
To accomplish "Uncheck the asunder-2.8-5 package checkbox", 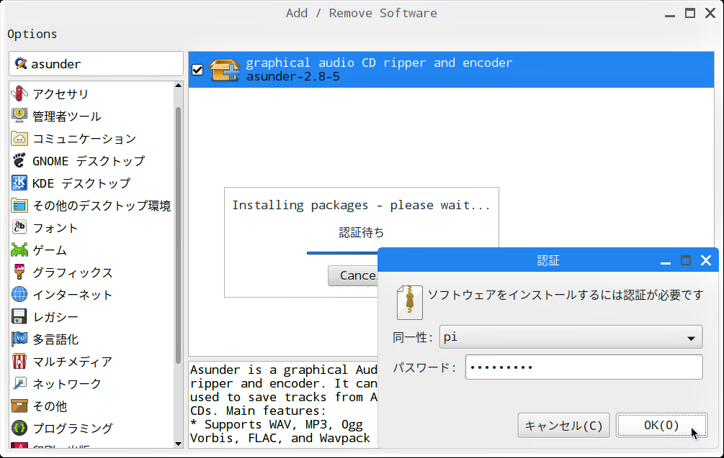I will coord(197,70).
